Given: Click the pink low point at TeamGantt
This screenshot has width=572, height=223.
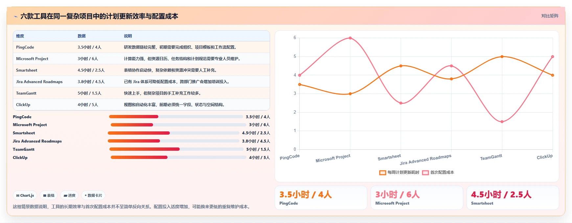Looking at the screenshot, I should point(502,122).
